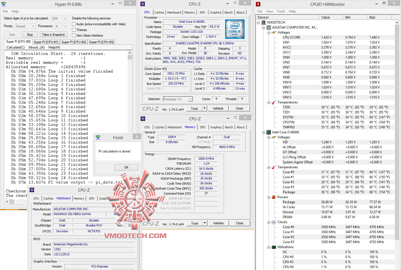Click the Super PI output vertical scrollbar thumb

click(x=130, y=57)
